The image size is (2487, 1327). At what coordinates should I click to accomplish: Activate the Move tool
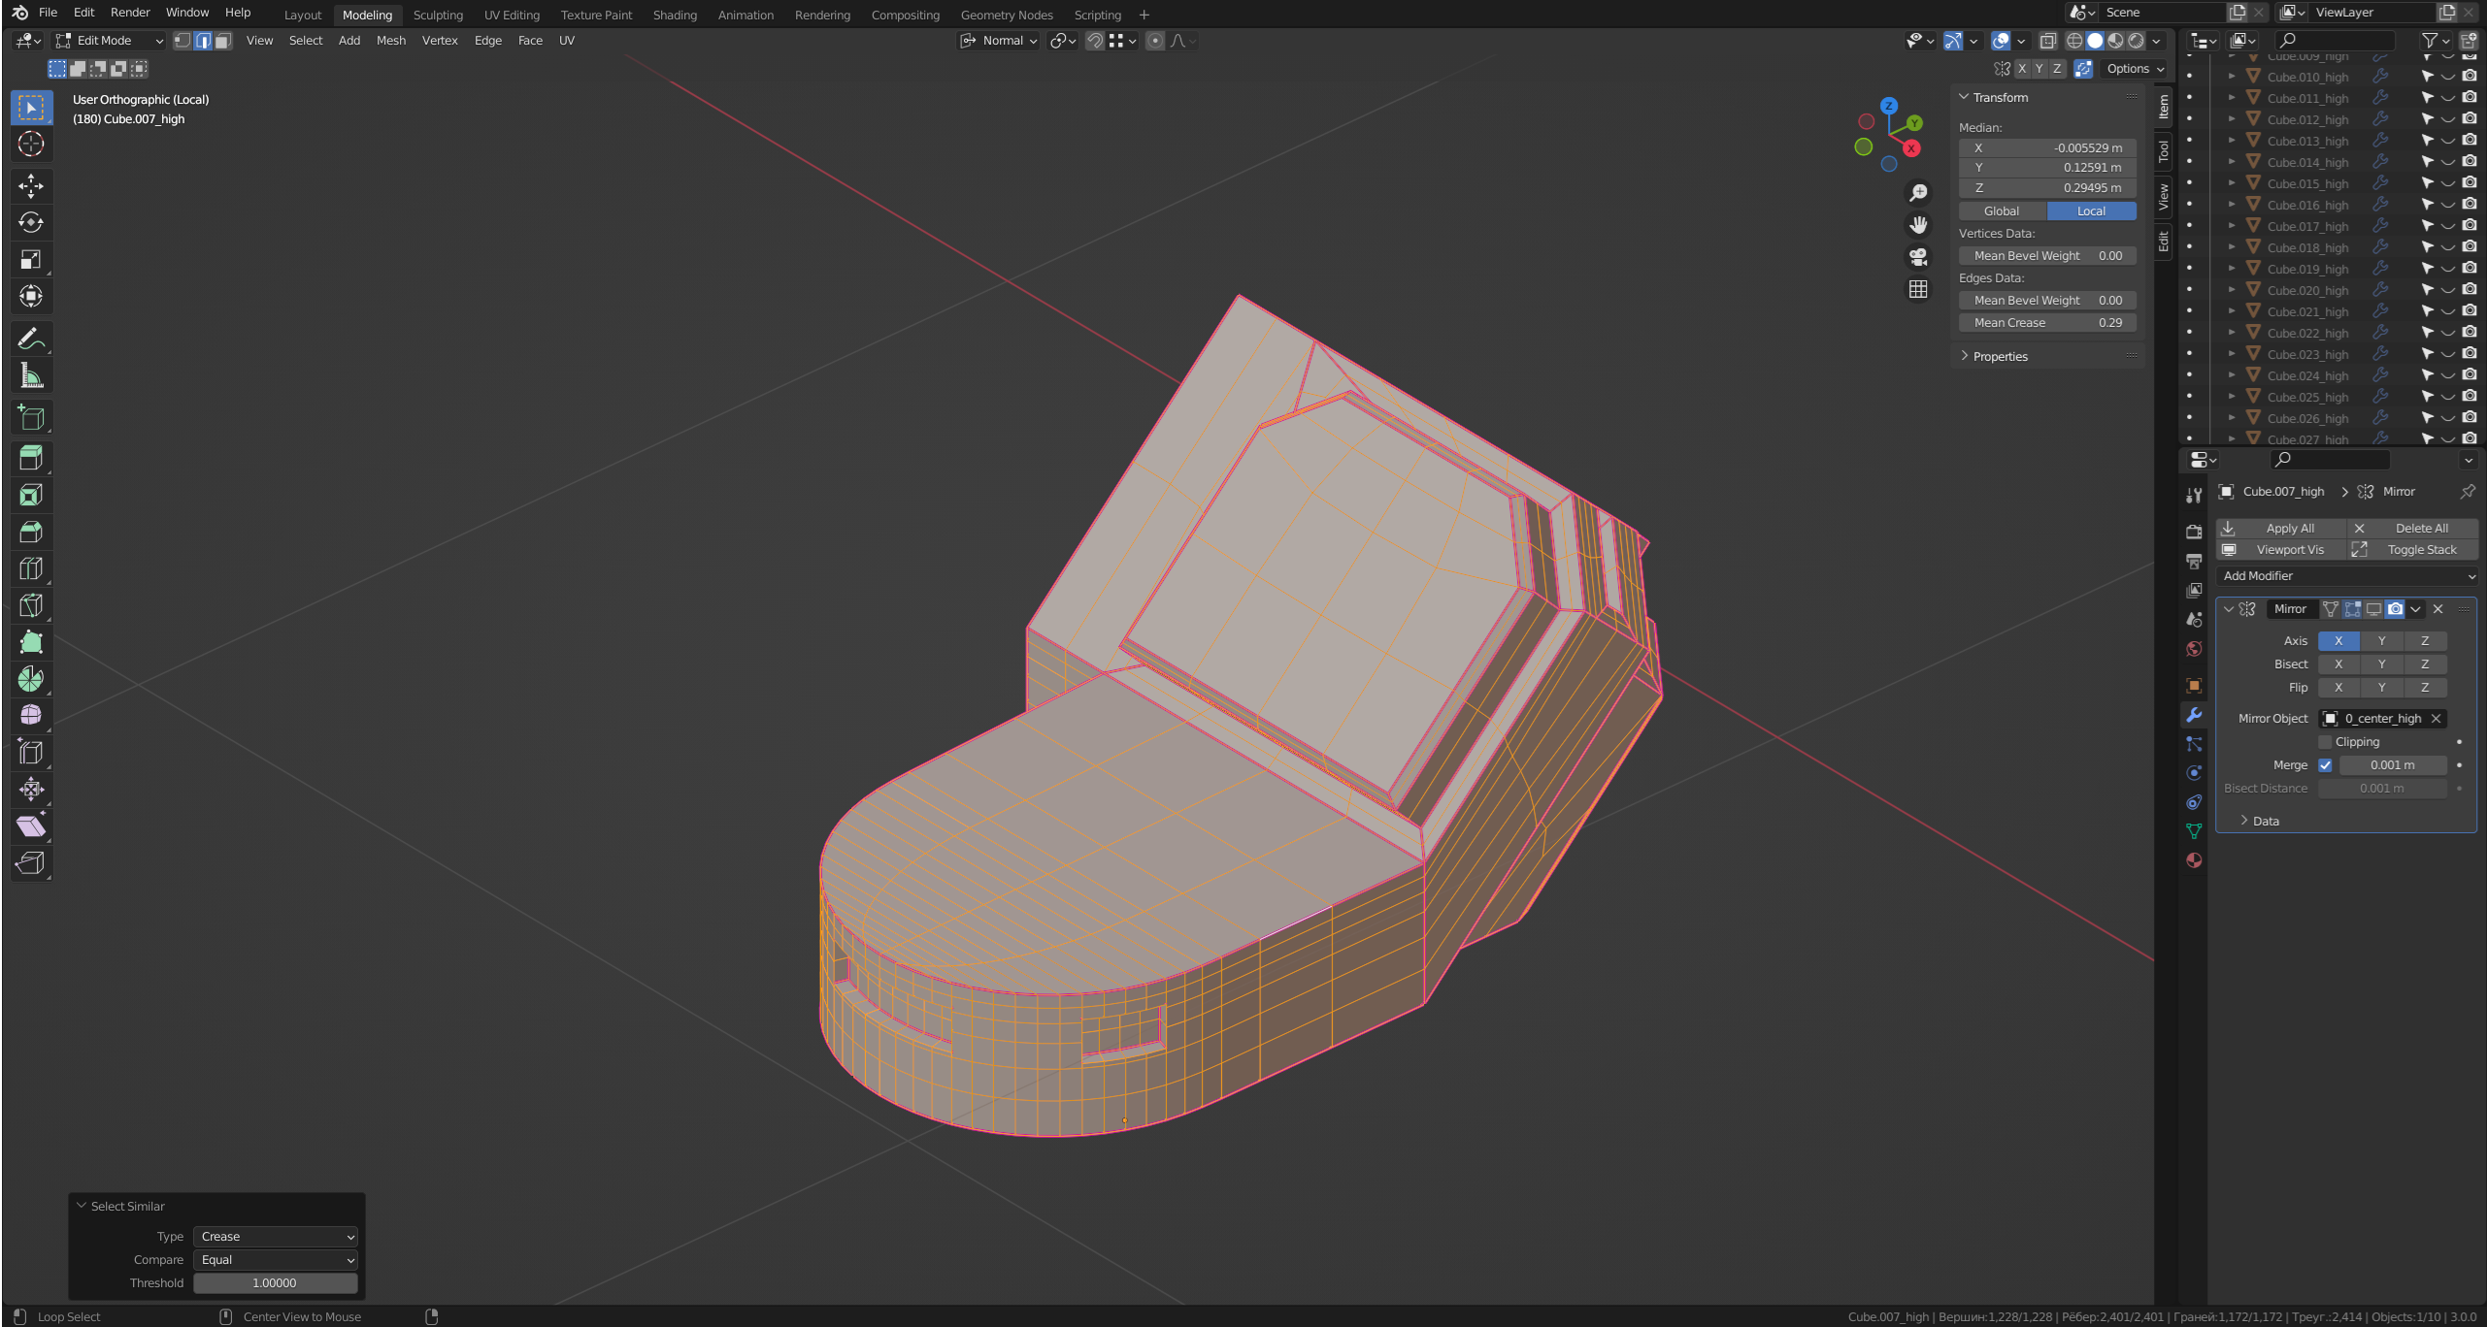click(x=31, y=185)
